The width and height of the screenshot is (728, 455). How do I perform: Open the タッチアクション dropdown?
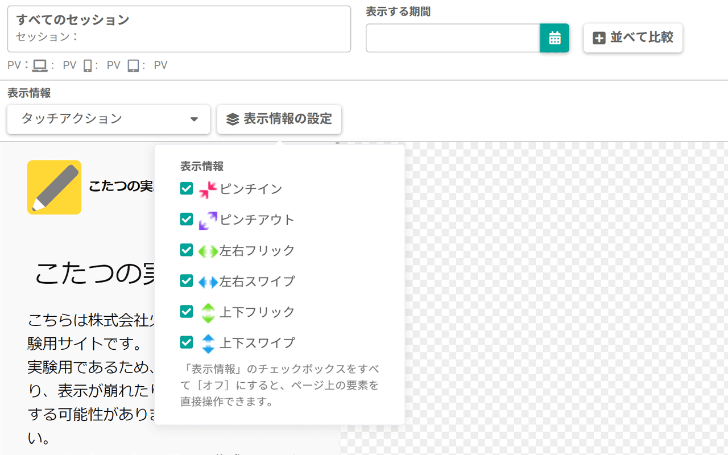tap(109, 119)
